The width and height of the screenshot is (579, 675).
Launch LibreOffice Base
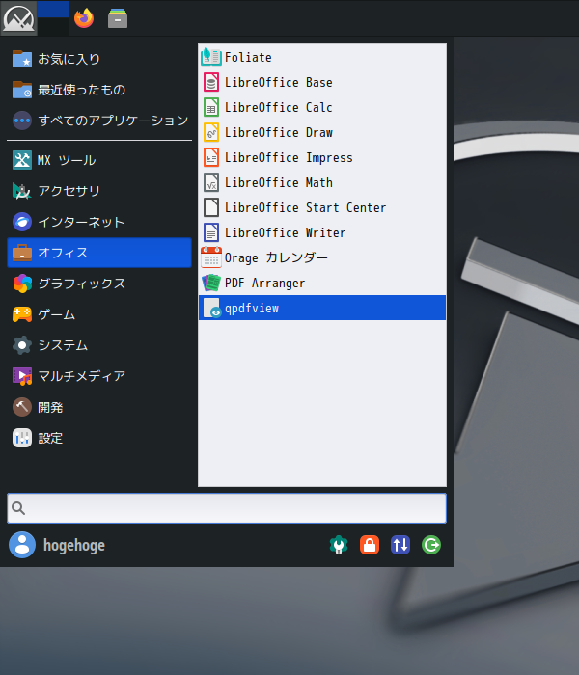pos(322,82)
